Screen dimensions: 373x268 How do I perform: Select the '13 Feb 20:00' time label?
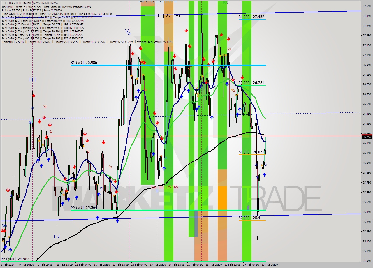click(x=158, y=265)
